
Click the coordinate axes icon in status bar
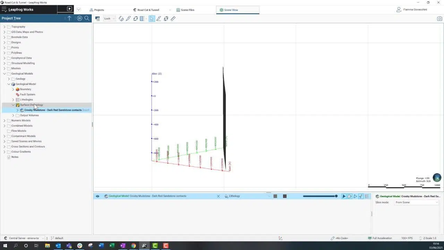[x=280, y=238]
